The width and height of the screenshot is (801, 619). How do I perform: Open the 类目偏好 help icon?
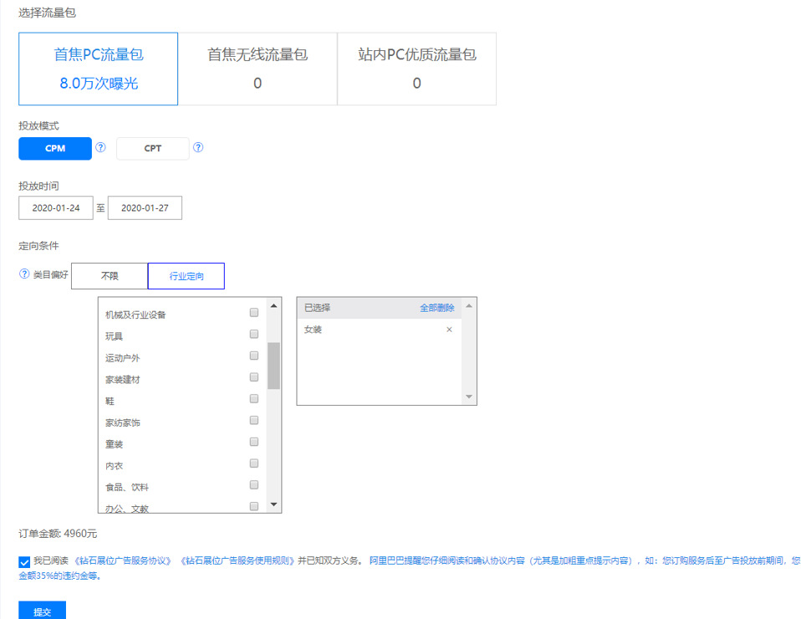pos(24,274)
